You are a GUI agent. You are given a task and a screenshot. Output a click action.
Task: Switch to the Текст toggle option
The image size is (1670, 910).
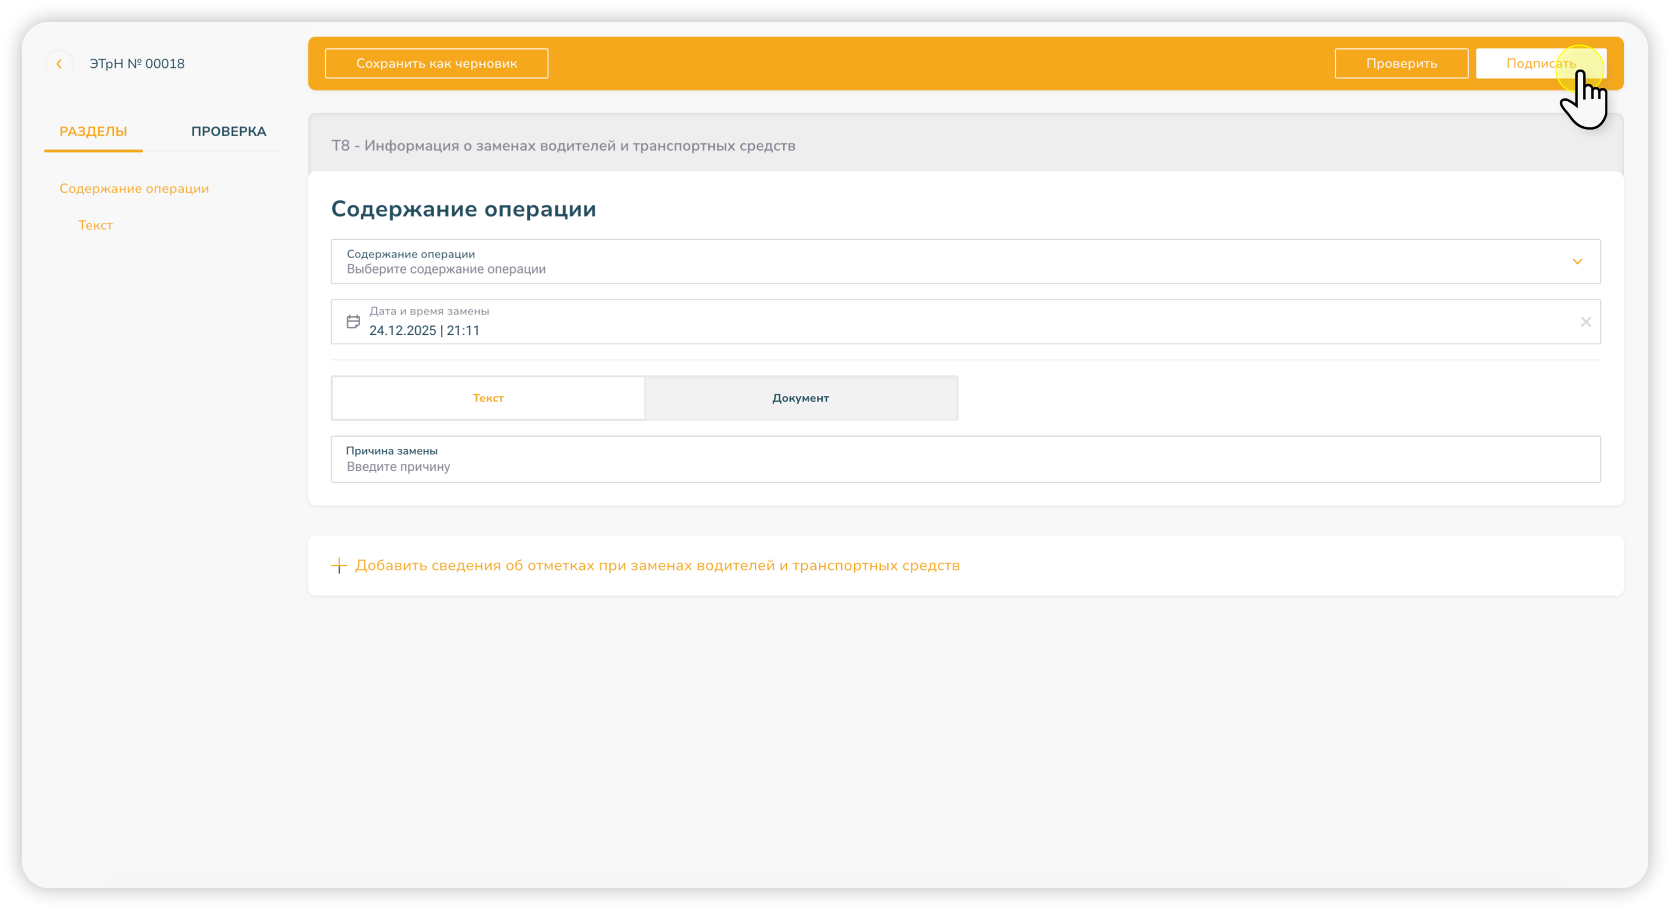(x=488, y=398)
